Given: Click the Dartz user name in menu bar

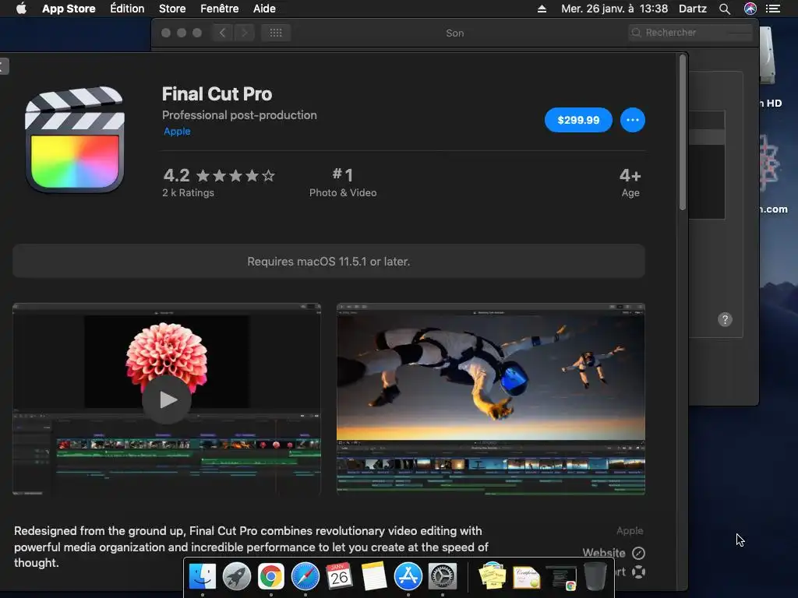Looking at the screenshot, I should click(693, 9).
